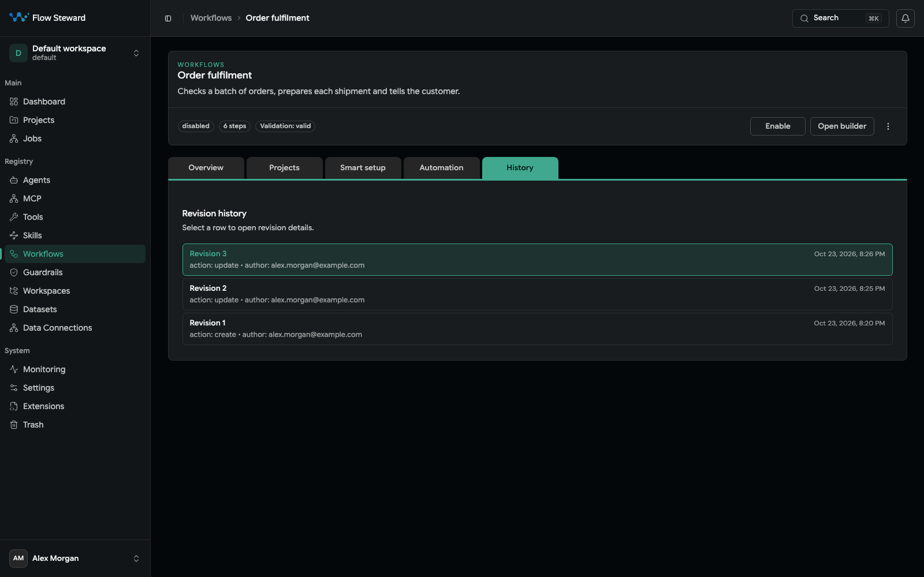Select the History tab
This screenshot has width=924, height=577.
[520, 168]
